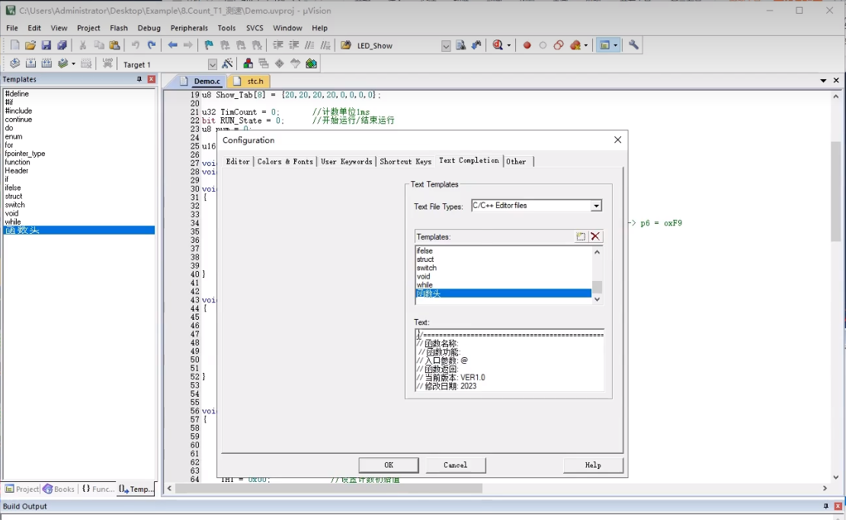
Task: Switch to Shortcut Keys tab
Action: coord(405,161)
